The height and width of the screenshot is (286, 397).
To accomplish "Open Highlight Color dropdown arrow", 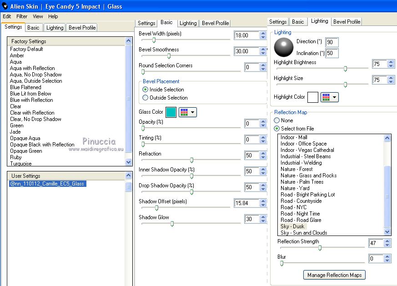I will point(334,97).
